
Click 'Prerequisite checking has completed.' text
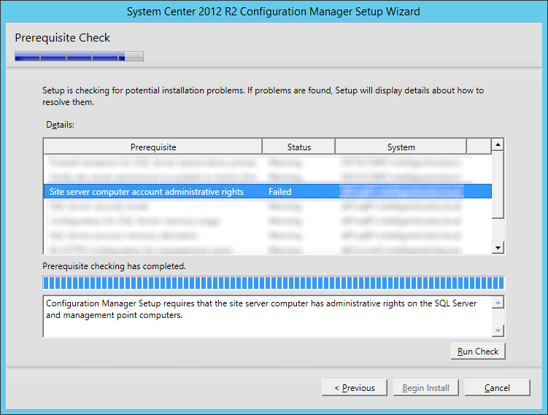(114, 266)
